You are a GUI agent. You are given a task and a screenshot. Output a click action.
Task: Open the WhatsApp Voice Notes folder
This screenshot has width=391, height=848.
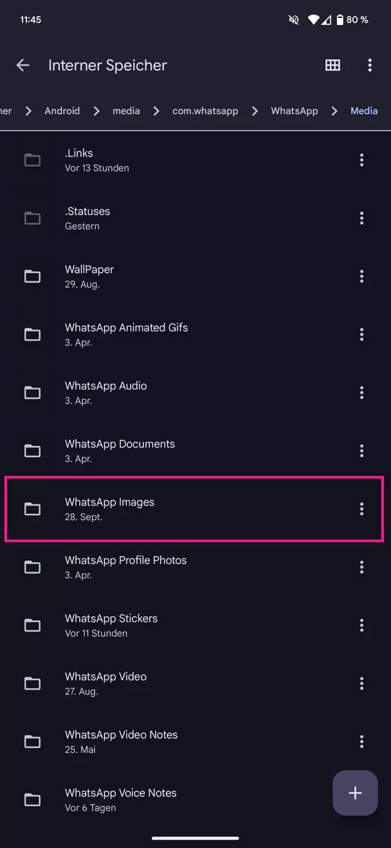[x=120, y=800]
